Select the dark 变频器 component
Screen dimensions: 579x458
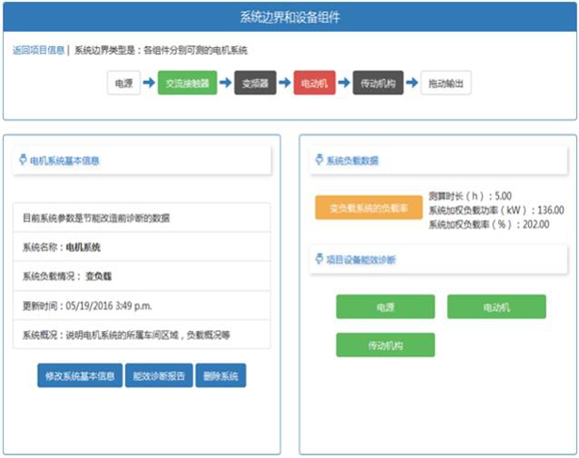coord(254,84)
